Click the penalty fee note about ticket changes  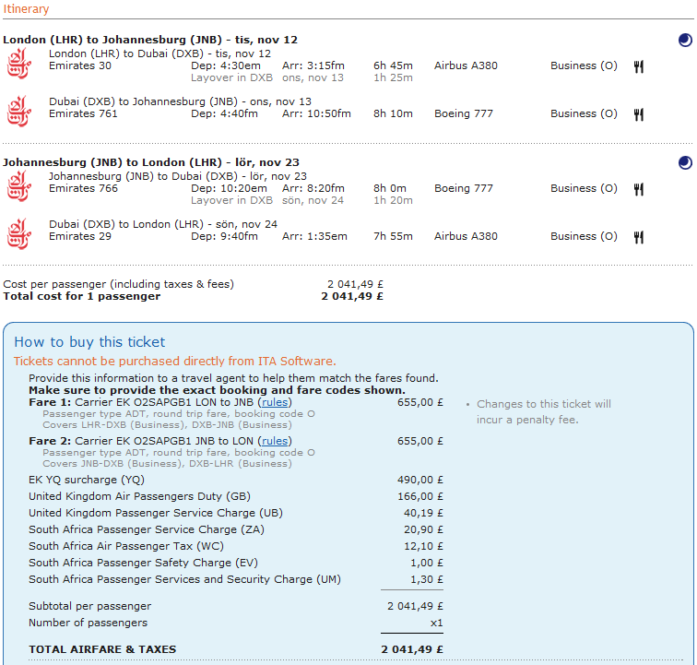pyautogui.click(x=544, y=412)
